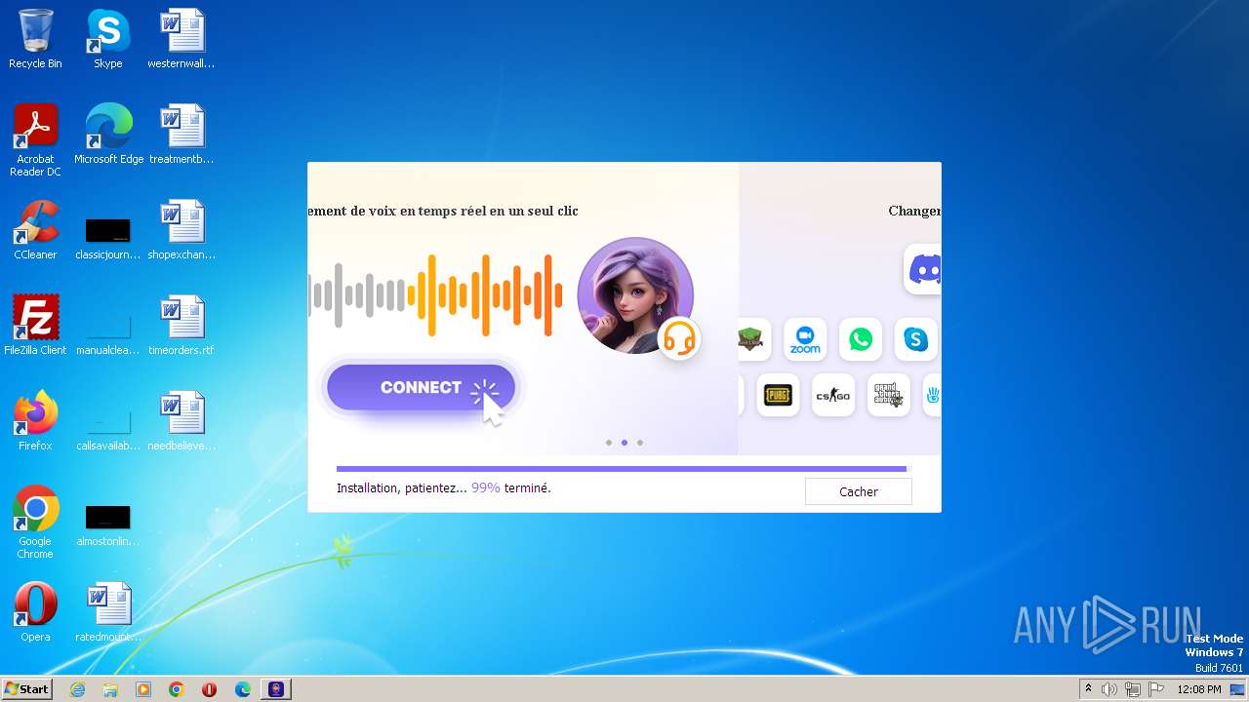Select the middle carousel slide dot
Viewport: 1249px width, 702px height.
[x=624, y=443]
